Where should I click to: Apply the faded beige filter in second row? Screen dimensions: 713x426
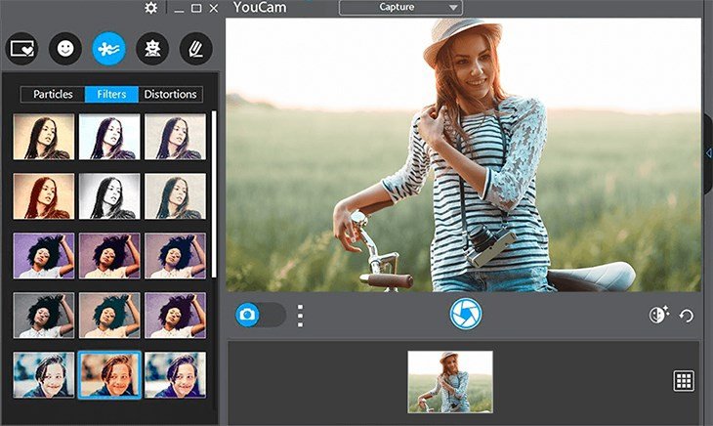[175, 196]
